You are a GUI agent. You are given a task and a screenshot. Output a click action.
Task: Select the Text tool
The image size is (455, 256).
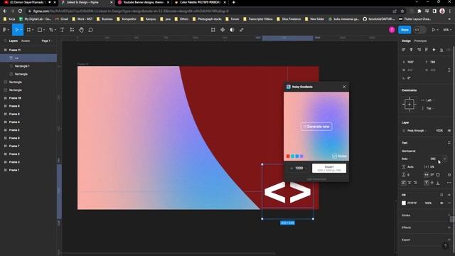click(62, 30)
